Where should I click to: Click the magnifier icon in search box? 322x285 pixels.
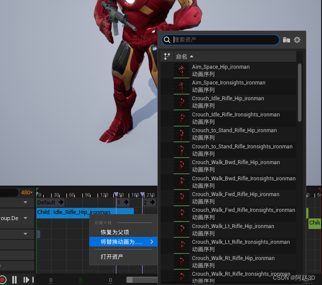point(167,40)
